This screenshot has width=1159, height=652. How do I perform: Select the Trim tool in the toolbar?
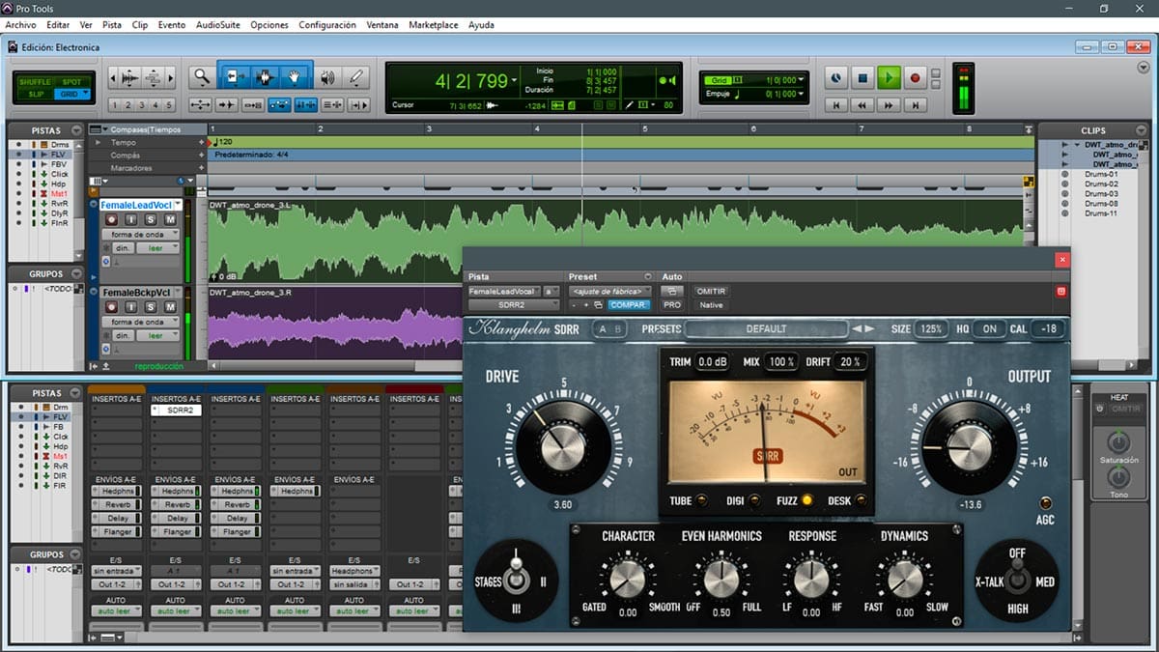(x=236, y=77)
